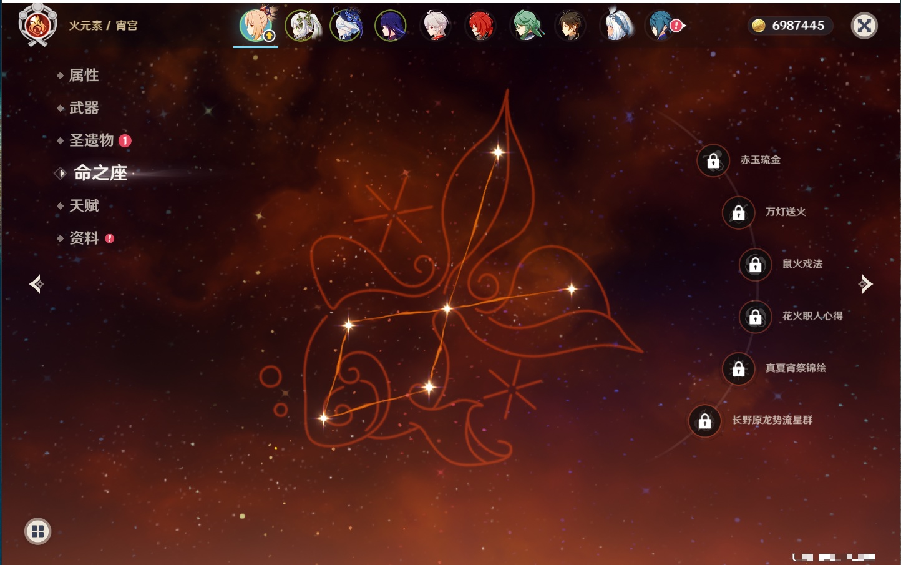Click the 真夏宵祭锦绘 constellation name
The width and height of the screenshot is (901, 565).
pos(796,368)
